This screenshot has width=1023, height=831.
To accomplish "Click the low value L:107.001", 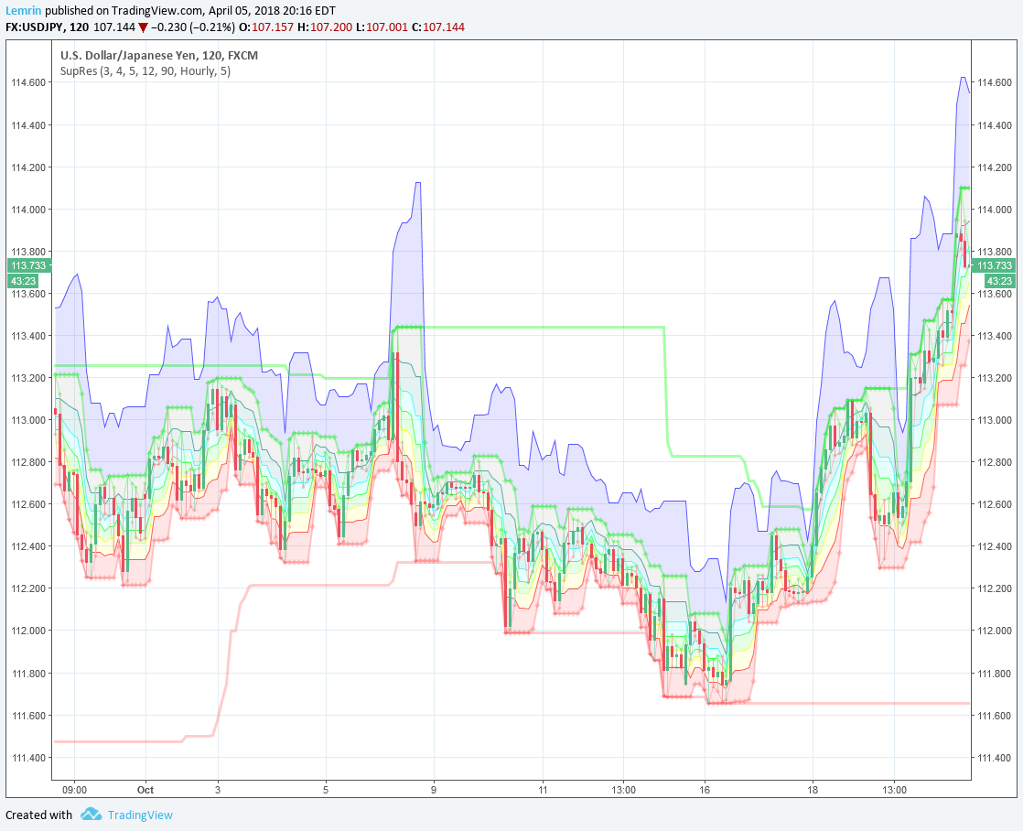I will point(382,27).
